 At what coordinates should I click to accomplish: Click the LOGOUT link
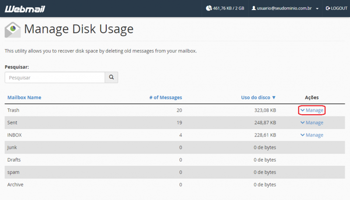pos(336,8)
